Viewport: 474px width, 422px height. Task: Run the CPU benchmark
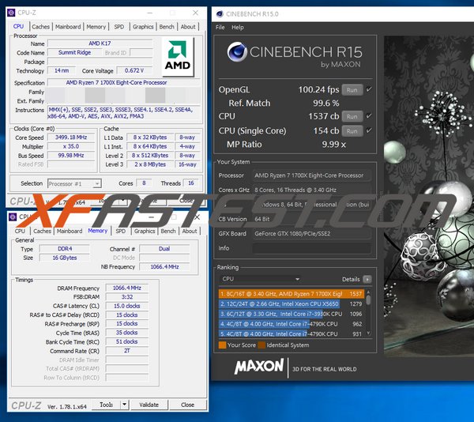pos(352,116)
